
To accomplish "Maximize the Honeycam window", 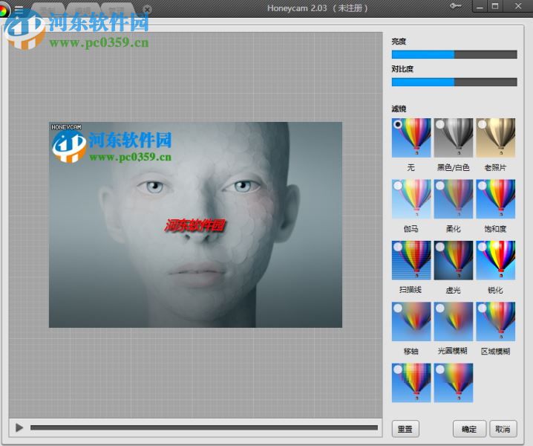I will [495, 6].
